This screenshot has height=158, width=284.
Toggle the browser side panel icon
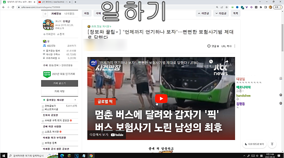coord(265,7)
